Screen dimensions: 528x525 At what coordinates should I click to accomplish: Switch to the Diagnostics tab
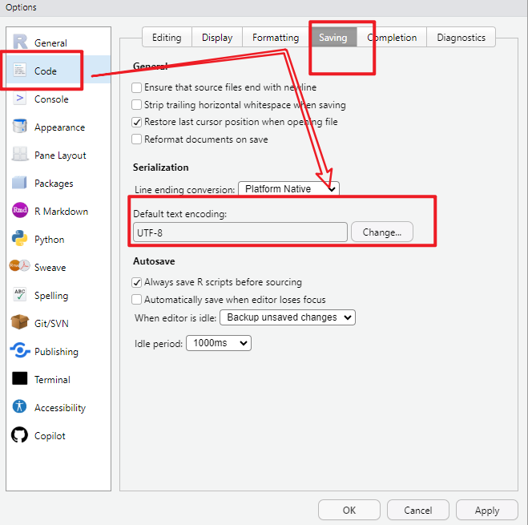[x=461, y=38]
